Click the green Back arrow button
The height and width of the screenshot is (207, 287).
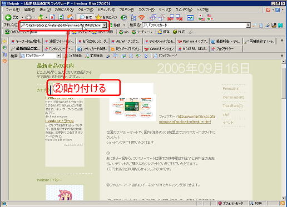click(x=8, y=17)
